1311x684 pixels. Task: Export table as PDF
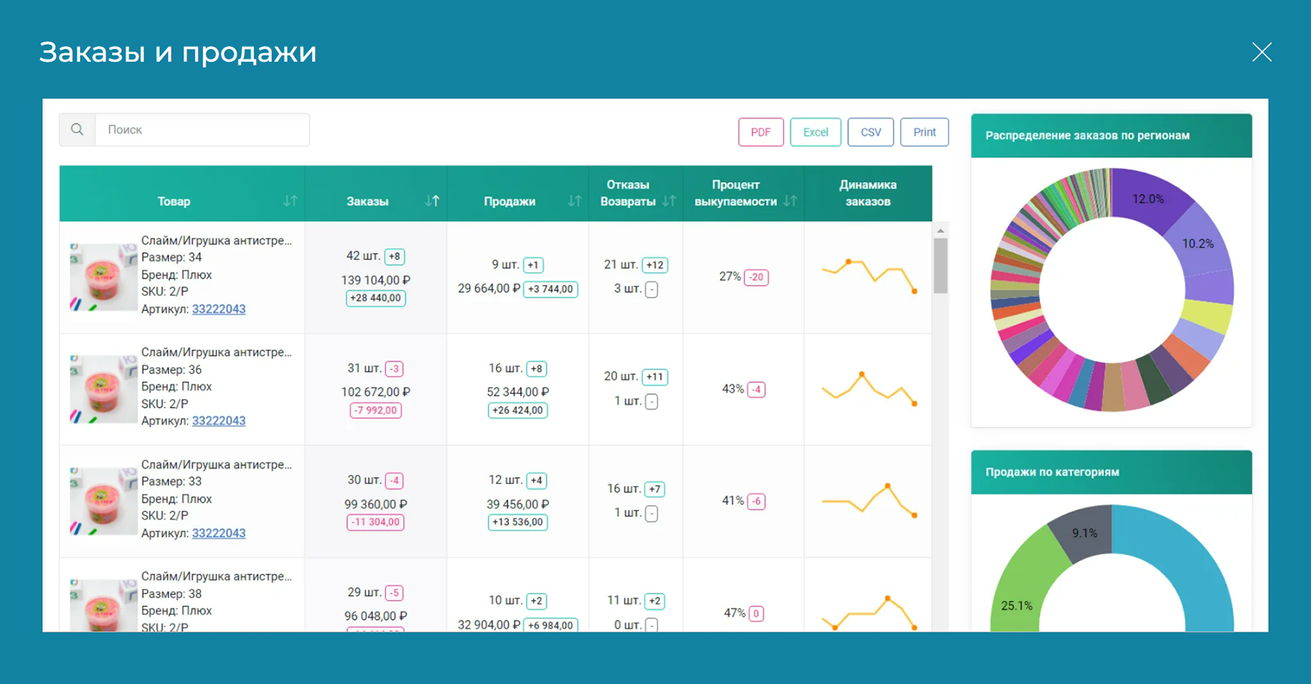(x=760, y=132)
